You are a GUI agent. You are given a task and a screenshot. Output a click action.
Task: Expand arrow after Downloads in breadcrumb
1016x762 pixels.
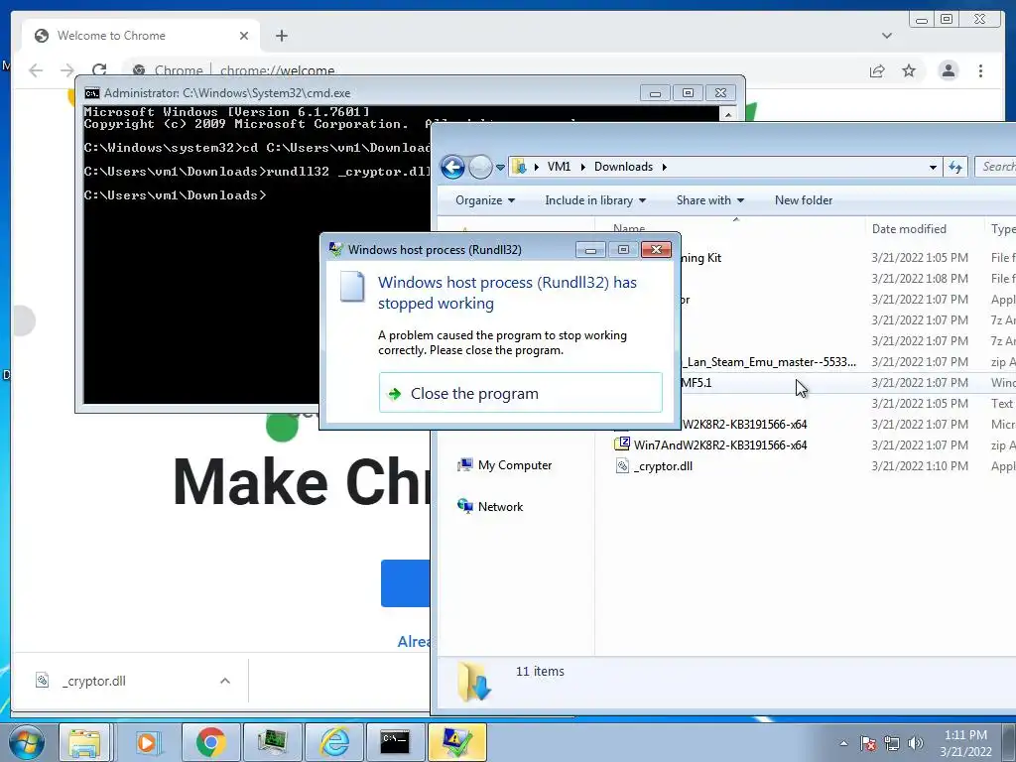(664, 167)
